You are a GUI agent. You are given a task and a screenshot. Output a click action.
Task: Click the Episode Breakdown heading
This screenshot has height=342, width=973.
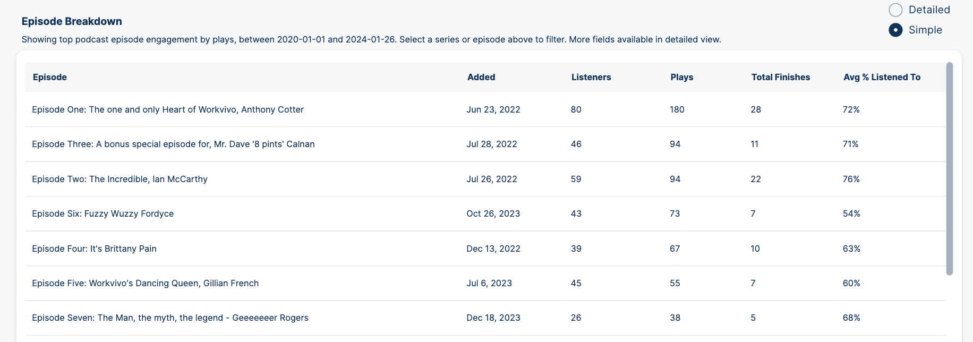click(x=71, y=21)
